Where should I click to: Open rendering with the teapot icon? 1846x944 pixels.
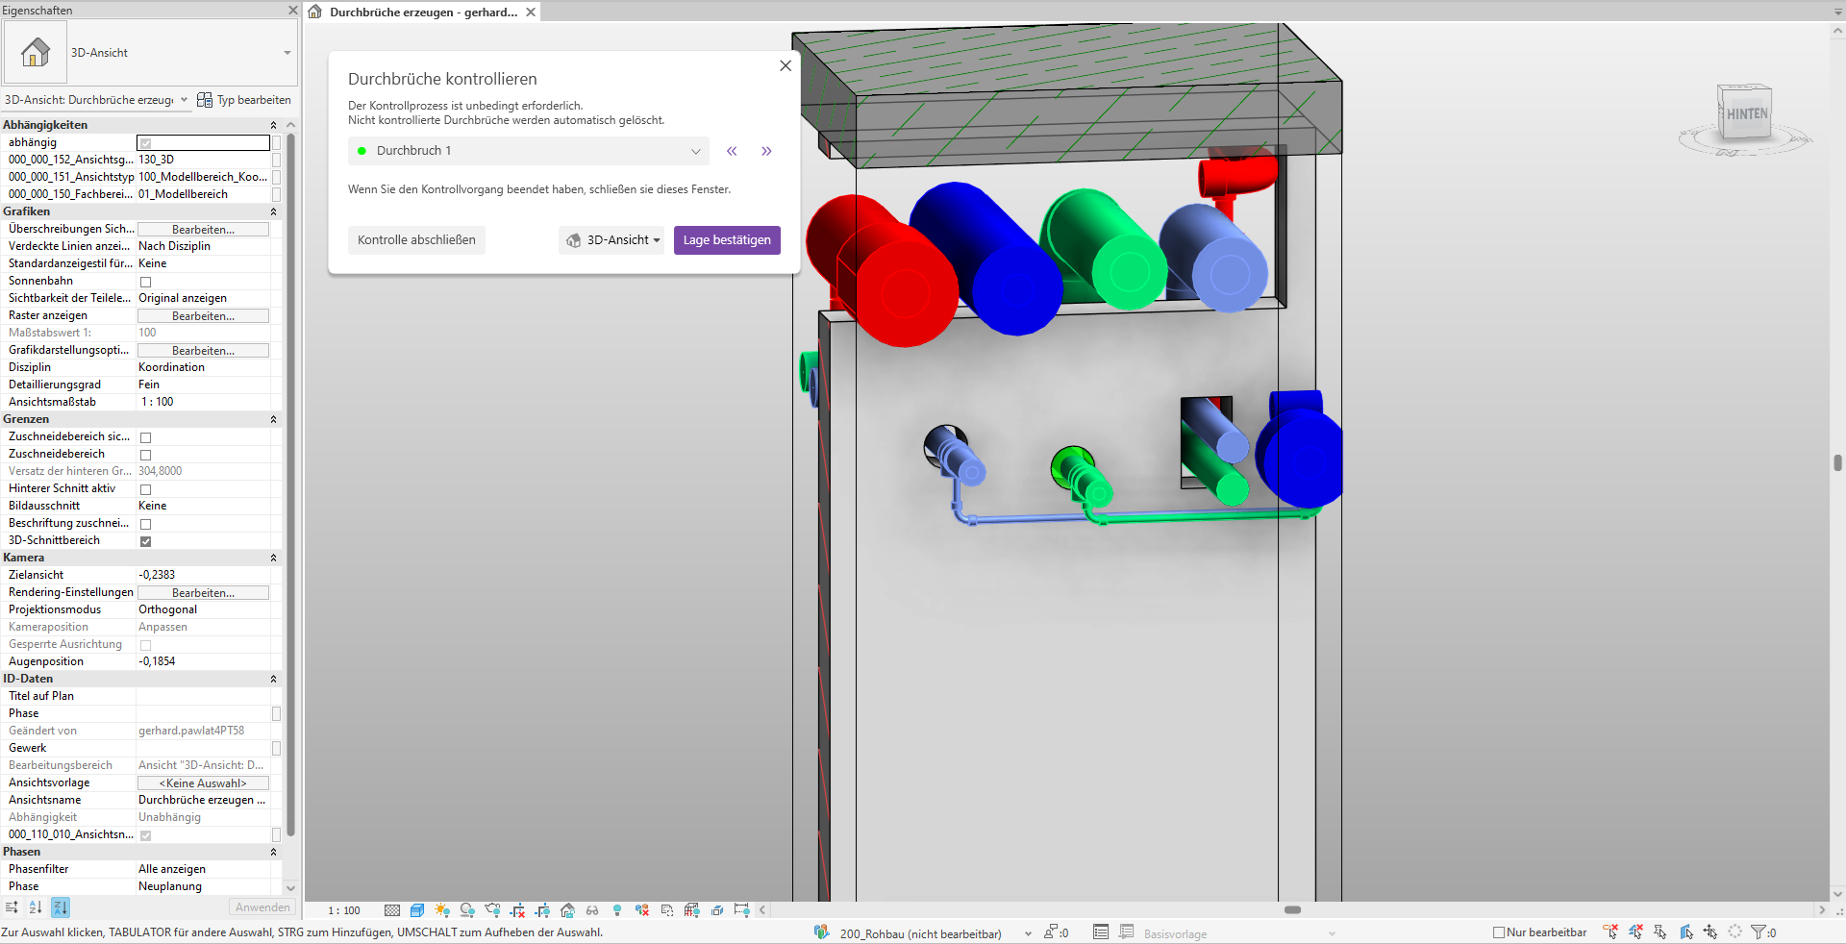point(494,910)
